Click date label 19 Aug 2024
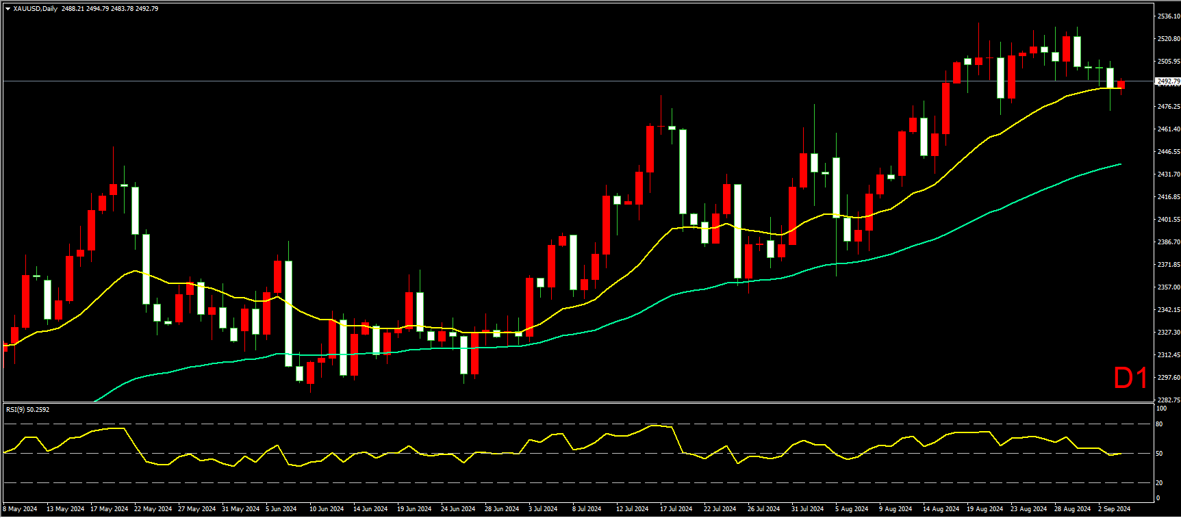1181x518 pixels. coord(985,509)
